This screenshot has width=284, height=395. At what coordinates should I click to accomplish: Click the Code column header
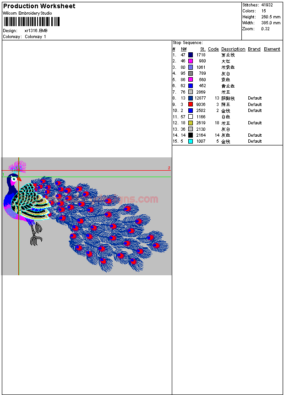[x=213, y=49]
